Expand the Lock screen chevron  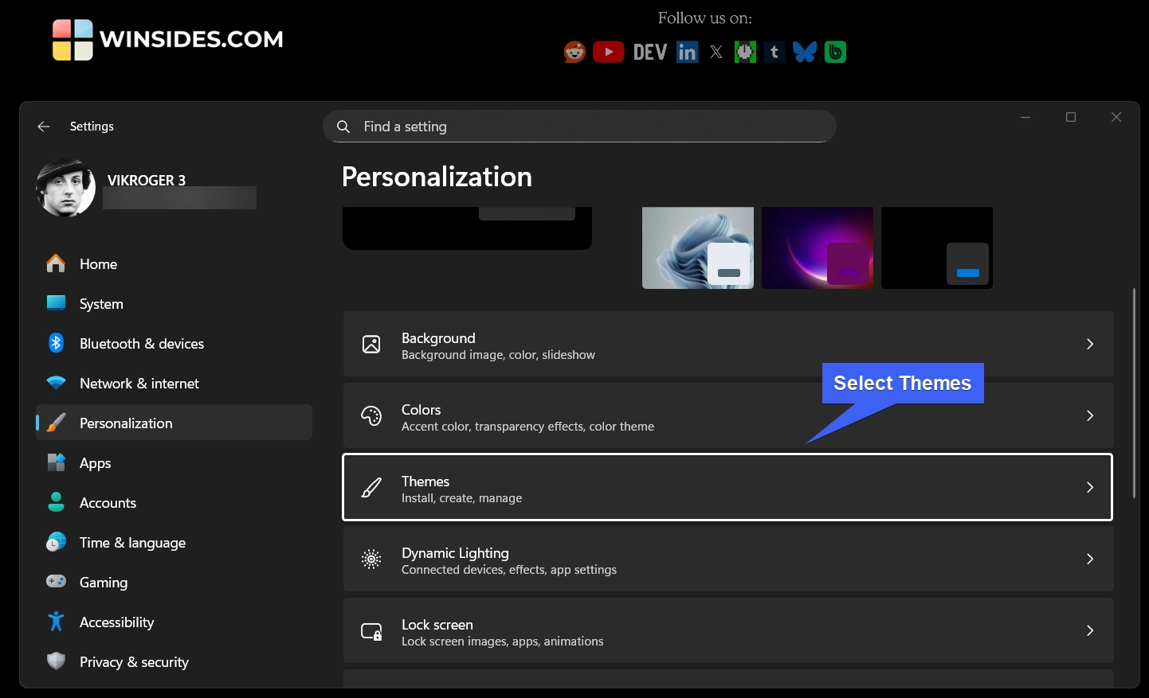pos(1090,630)
